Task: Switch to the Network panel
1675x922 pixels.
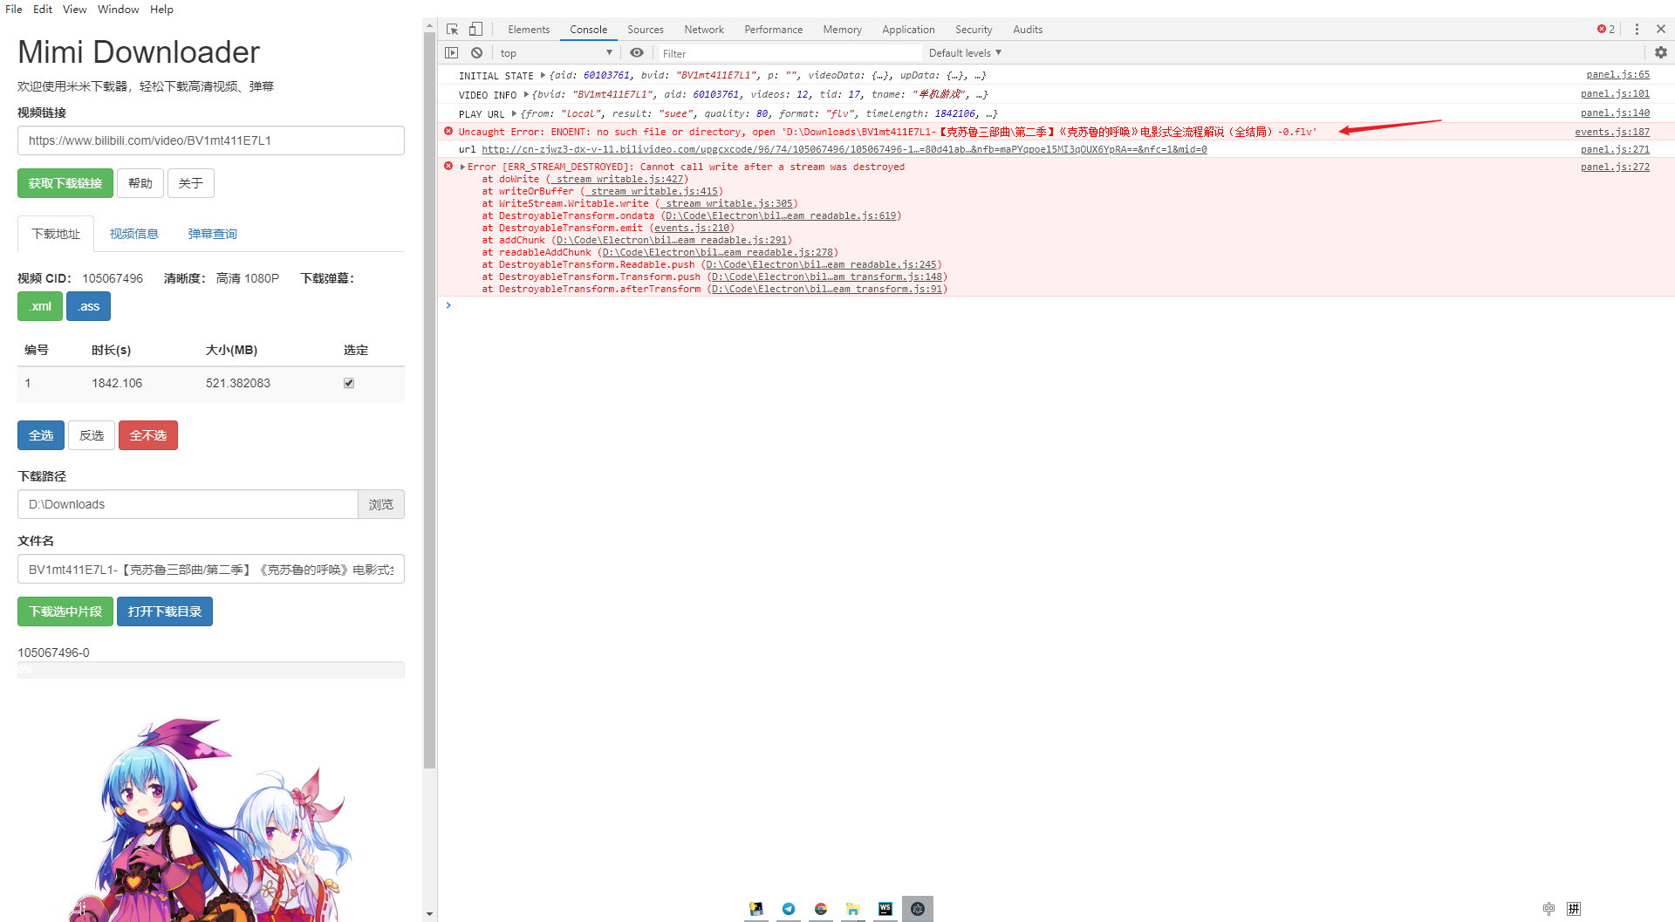Action: [x=703, y=29]
